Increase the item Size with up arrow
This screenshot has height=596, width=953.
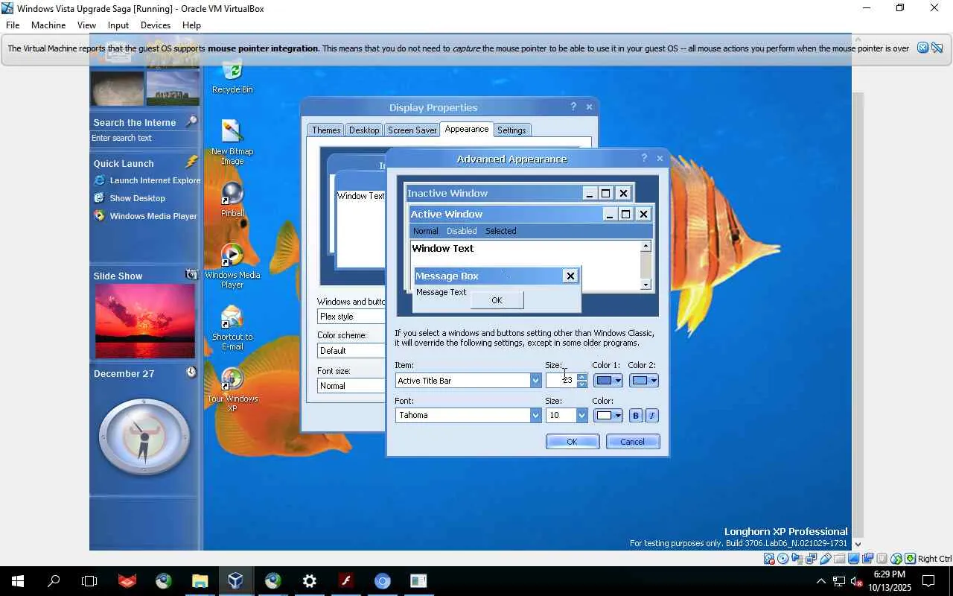(582, 377)
